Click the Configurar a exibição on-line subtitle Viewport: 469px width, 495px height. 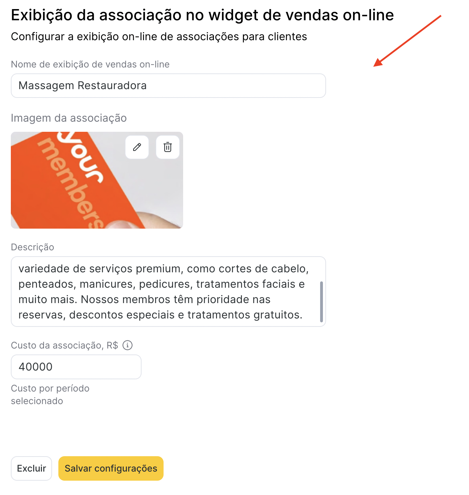[x=159, y=37]
